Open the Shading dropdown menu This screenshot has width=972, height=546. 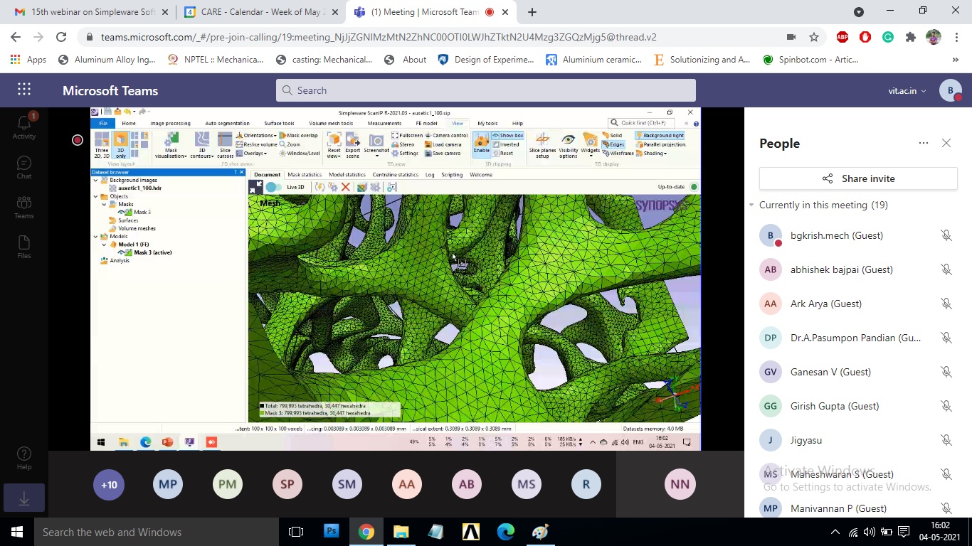click(653, 154)
